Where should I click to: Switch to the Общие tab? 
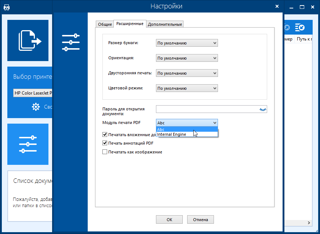point(105,24)
